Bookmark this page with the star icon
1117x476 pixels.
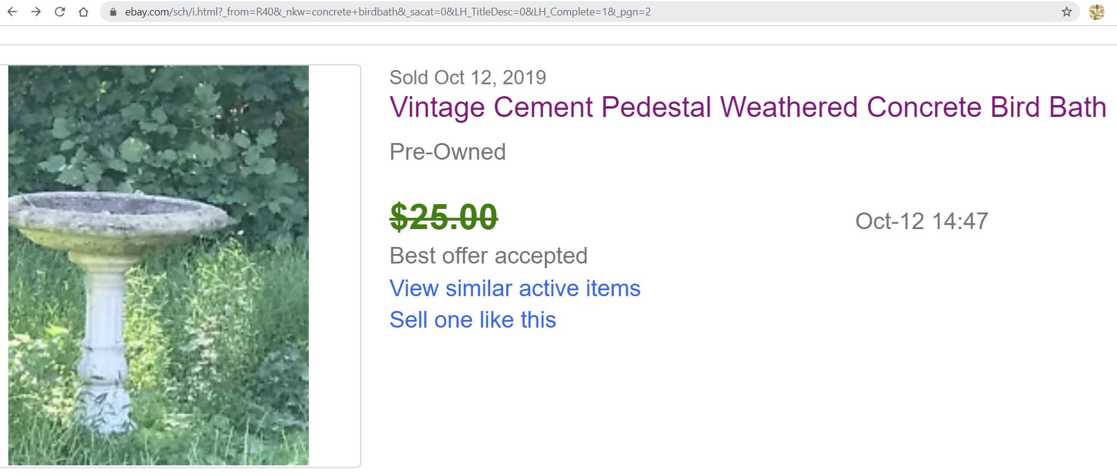(x=1066, y=12)
